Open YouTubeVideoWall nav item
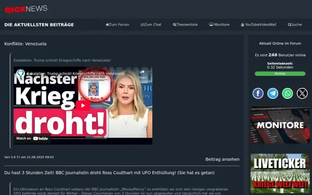Screen dimensions: 312x195 click(x=258, y=24)
